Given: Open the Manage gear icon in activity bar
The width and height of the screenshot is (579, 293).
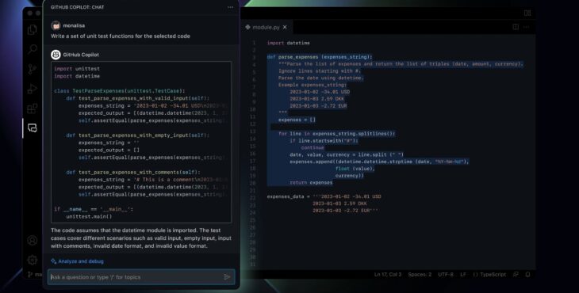Looking at the screenshot, I should point(33,260).
